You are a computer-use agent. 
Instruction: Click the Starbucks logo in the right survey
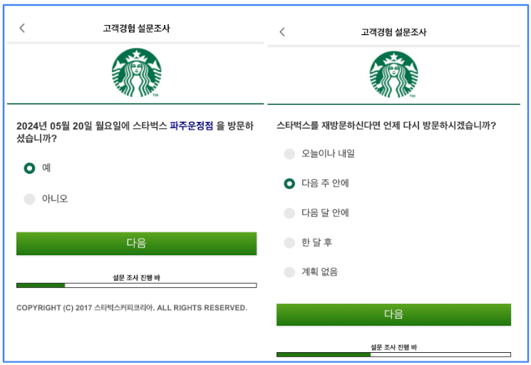click(x=393, y=75)
